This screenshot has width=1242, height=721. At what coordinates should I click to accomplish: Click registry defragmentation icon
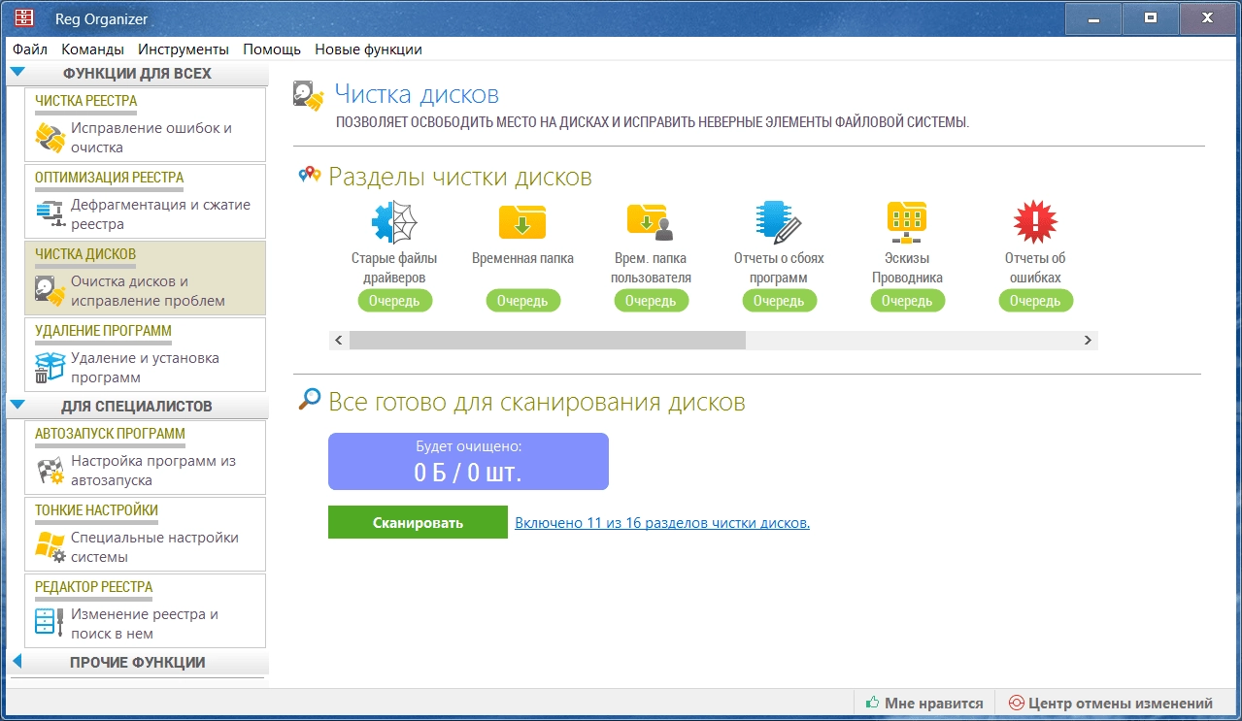point(50,214)
